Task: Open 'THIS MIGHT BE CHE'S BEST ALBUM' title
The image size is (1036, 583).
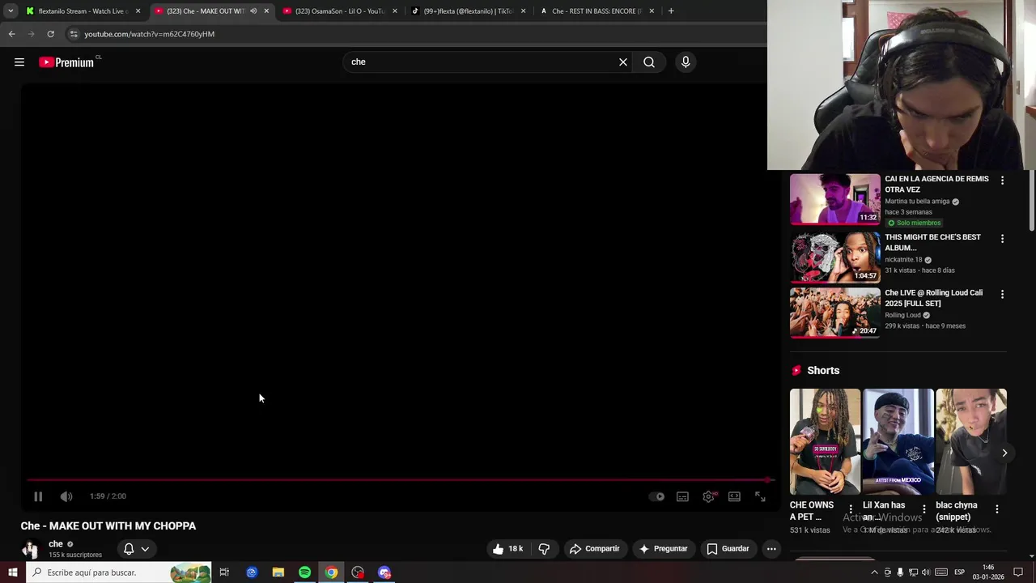Action: tap(932, 242)
